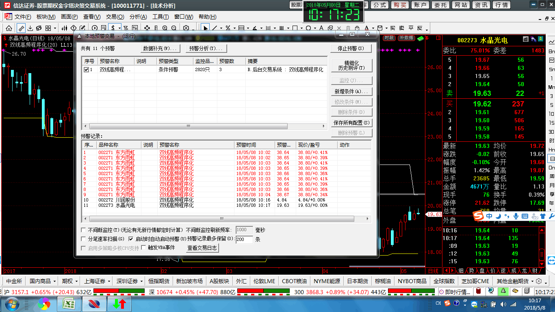The height and width of the screenshot is (312, 555).
Task: Select the percent retracement tool
Action: [x=228, y=28]
